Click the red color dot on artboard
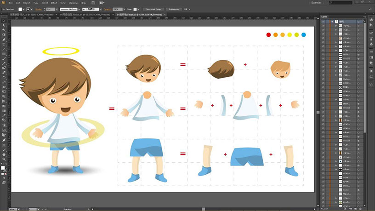Screen dimensions: 375x211 point(268,34)
